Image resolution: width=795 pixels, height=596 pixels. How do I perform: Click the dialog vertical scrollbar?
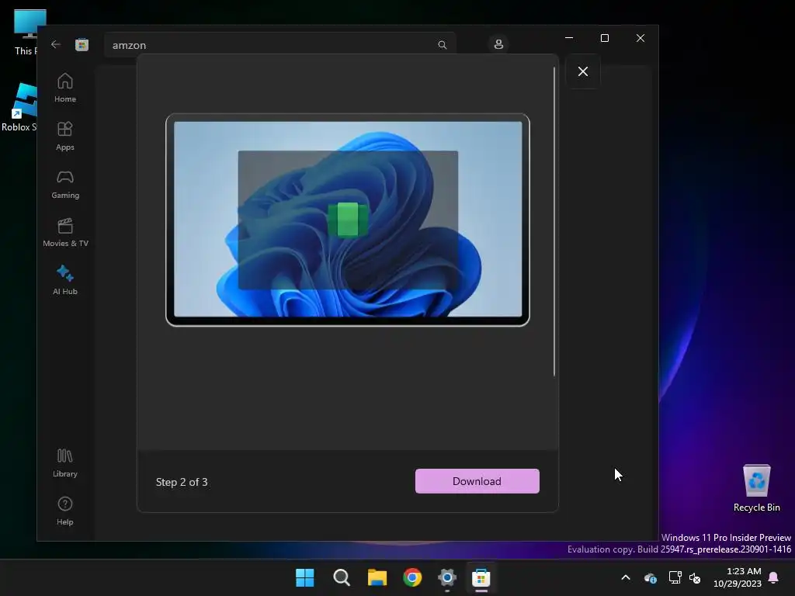coord(554,221)
